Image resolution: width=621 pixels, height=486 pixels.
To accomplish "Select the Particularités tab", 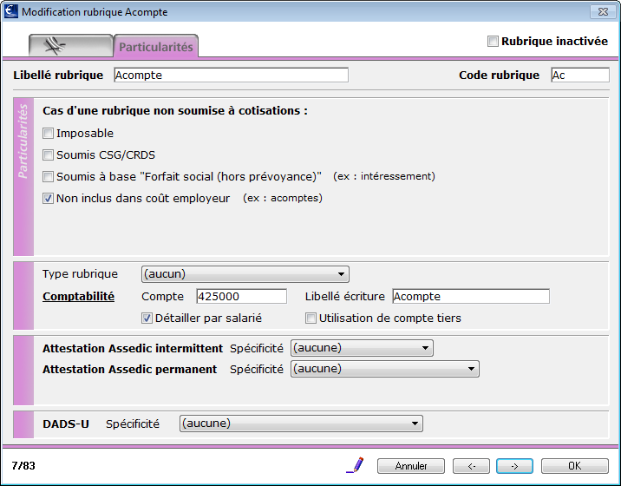I will pos(156,46).
